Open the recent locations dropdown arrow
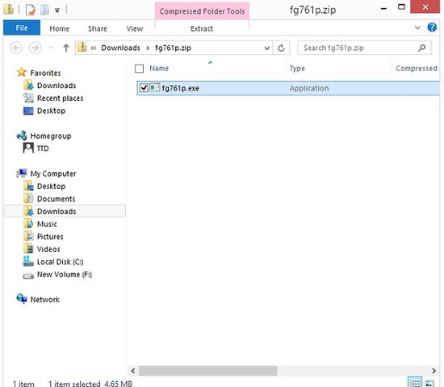 [51, 48]
